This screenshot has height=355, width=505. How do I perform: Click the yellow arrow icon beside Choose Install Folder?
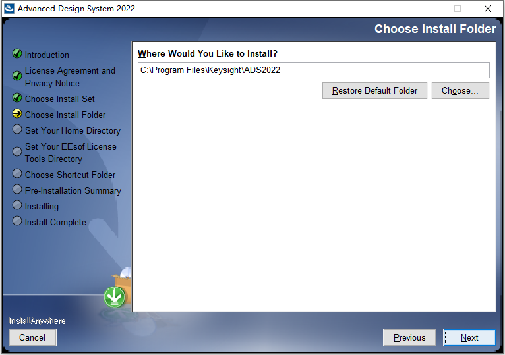(x=17, y=113)
